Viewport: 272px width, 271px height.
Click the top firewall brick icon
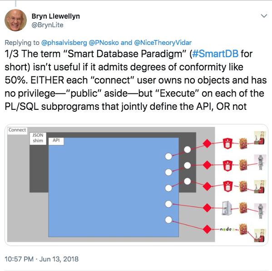click(x=243, y=143)
